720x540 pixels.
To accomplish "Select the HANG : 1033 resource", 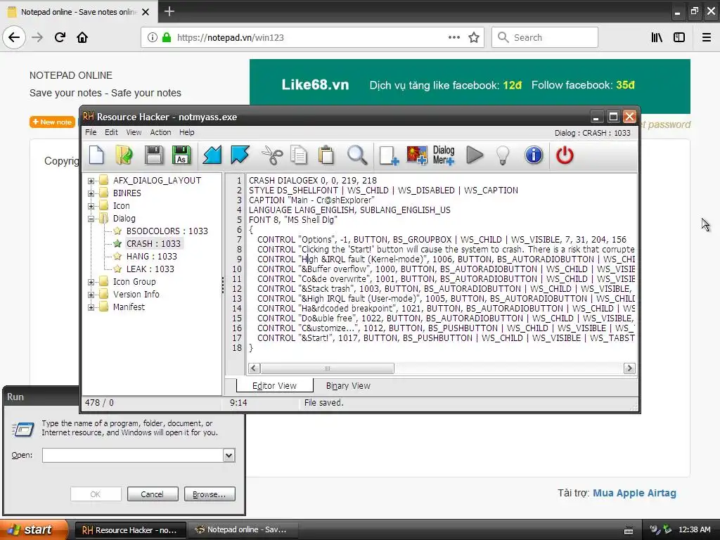I will [152, 256].
